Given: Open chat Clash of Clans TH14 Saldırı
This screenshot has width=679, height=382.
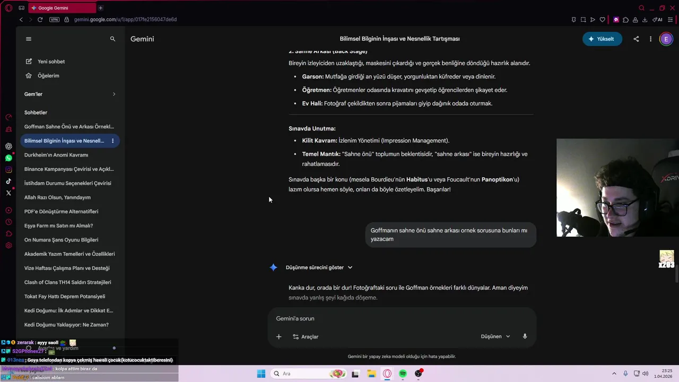Looking at the screenshot, I should click(67, 282).
